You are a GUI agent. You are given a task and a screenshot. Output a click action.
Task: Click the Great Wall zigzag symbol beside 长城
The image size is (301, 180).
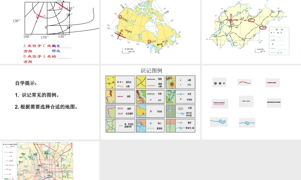pos(151,94)
